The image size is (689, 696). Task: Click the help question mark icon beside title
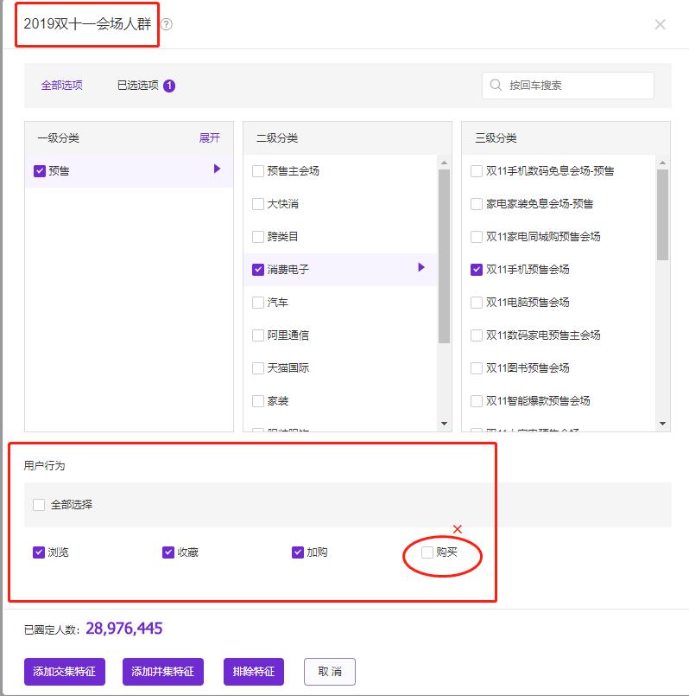(x=167, y=24)
